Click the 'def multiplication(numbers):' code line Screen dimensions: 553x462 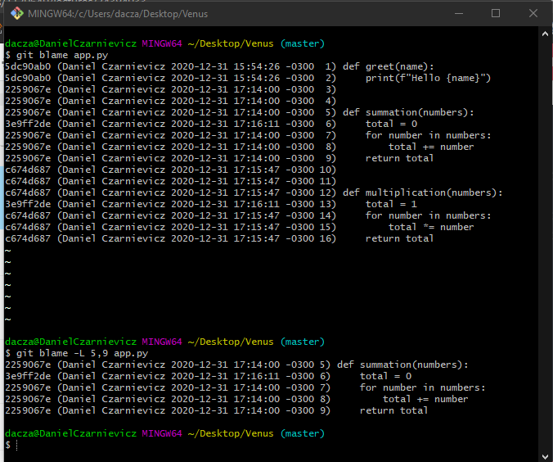[x=422, y=192]
